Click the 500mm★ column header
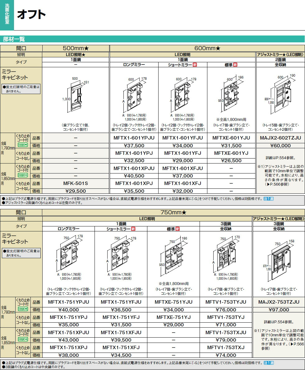Image resolution: width=305 pixels, height=370 pixels. (76, 48)
